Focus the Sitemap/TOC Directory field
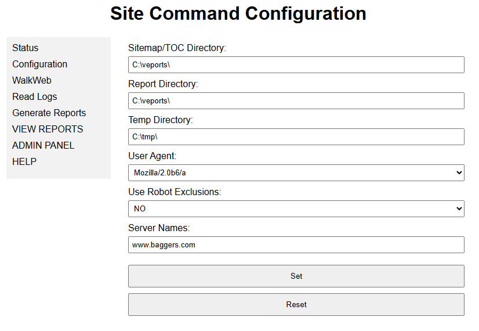479x331 pixels. 296,64
